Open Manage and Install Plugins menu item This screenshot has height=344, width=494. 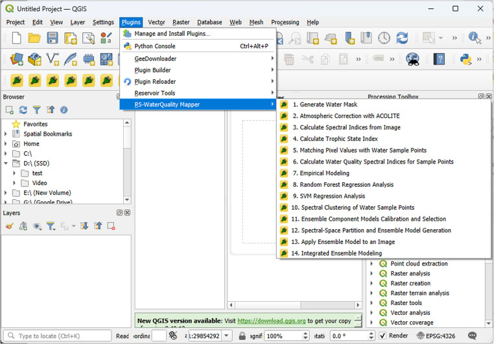click(172, 34)
